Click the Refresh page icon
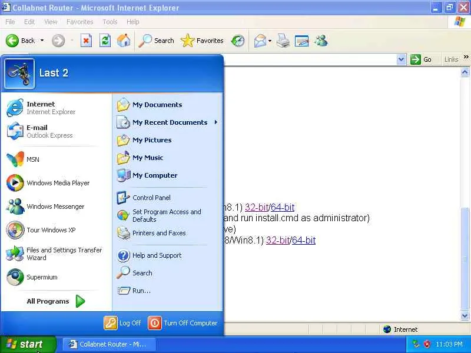Image resolution: width=471 pixels, height=353 pixels. click(x=105, y=41)
